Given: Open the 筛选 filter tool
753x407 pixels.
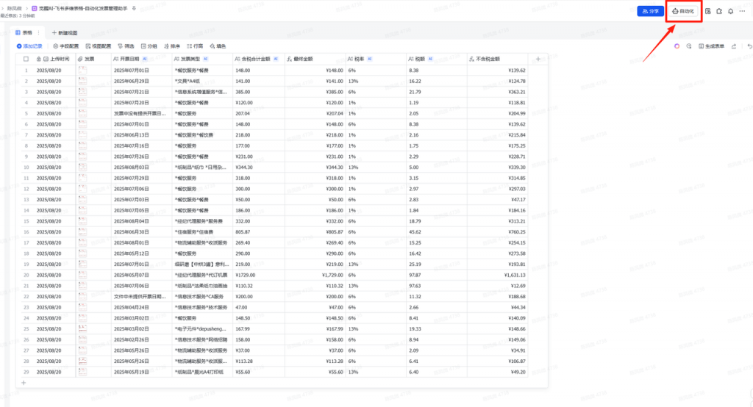Looking at the screenshot, I should tap(126, 46).
